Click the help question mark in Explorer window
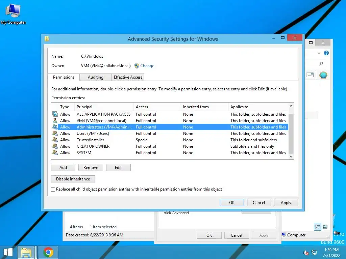346x259 pixels. [x=326, y=53]
